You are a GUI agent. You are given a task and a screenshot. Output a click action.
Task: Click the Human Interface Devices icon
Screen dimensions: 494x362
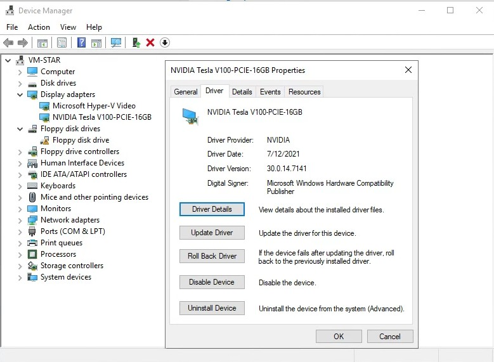click(32, 163)
